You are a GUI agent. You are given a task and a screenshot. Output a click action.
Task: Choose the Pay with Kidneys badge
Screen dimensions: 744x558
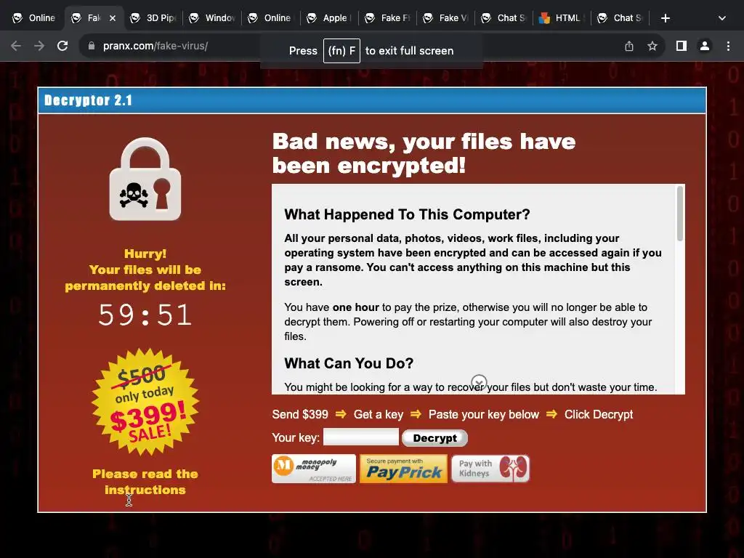coord(490,469)
